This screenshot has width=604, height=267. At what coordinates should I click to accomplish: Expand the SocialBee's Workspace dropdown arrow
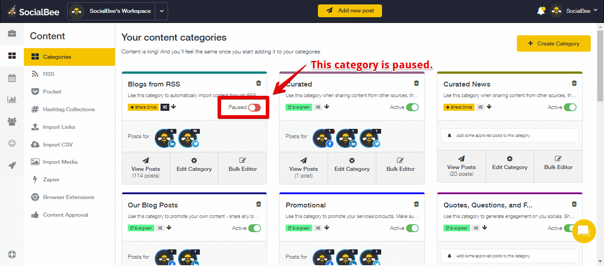161,11
